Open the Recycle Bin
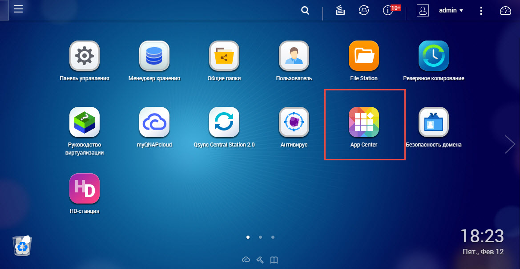 [x=23, y=245]
